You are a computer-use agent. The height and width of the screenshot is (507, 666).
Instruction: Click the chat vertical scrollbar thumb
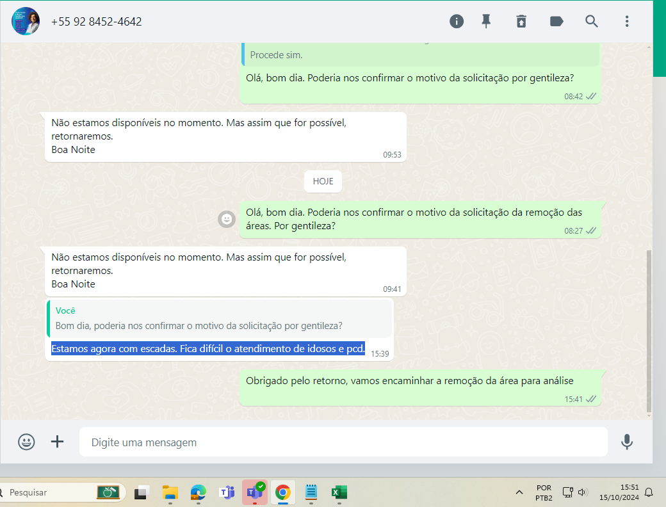click(x=649, y=330)
